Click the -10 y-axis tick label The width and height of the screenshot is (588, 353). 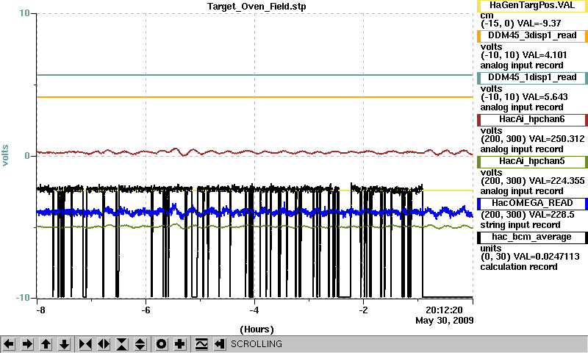click(23, 298)
